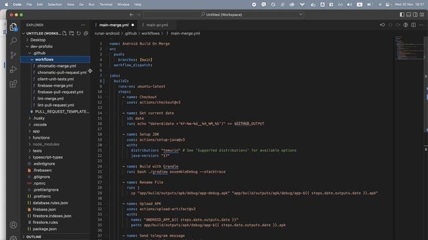The image size is (428, 240).
Task: Click the .github breadcrumb
Action: coord(130,33)
